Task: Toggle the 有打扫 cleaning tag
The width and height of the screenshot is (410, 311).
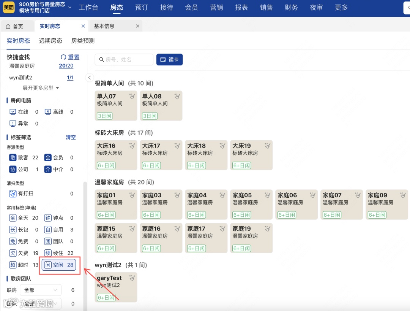Action: point(41,194)
